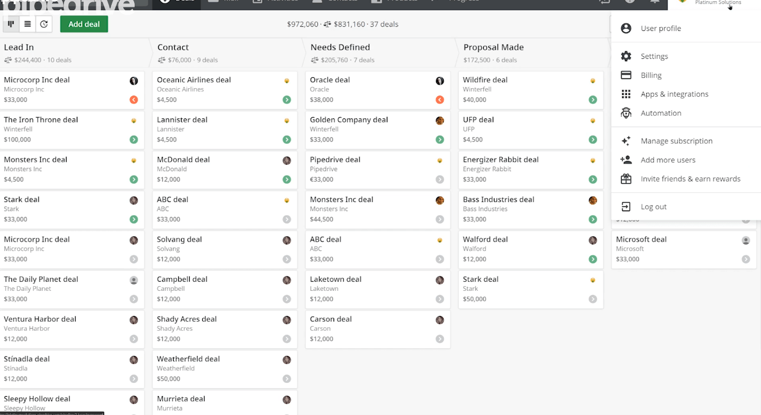Image resolution: width=761 pixels, height=415 pixels.
Task: Open the green arrow on the Golden Company deal
Action: [x=439, y=139]
